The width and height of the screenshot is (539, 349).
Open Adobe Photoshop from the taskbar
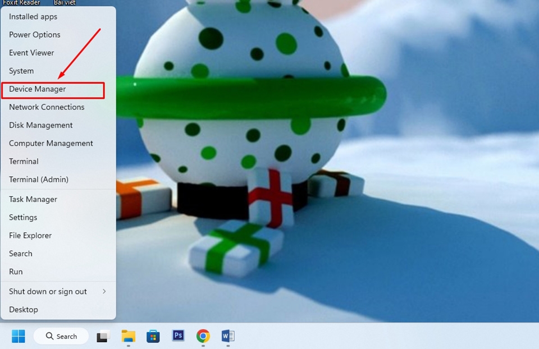178,336
